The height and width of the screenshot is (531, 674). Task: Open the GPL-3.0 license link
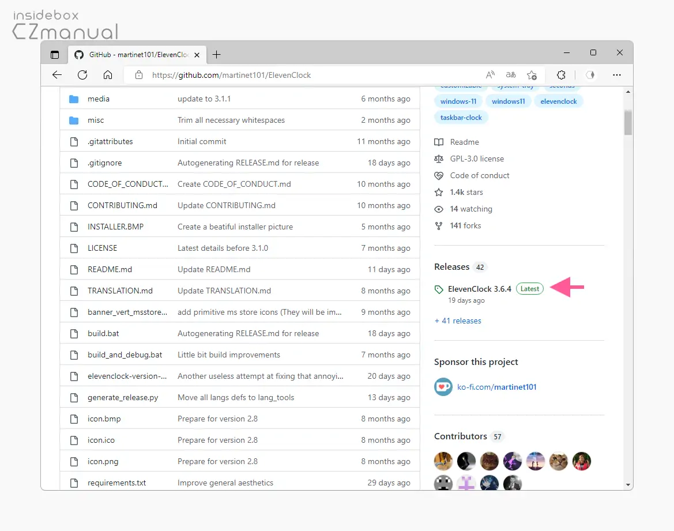click(x=477, y=159)
